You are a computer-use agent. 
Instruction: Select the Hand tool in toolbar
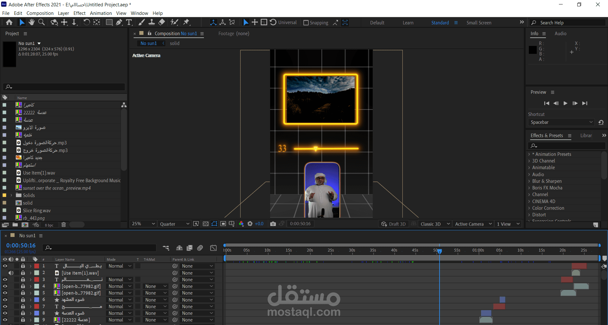click(31, 22)
